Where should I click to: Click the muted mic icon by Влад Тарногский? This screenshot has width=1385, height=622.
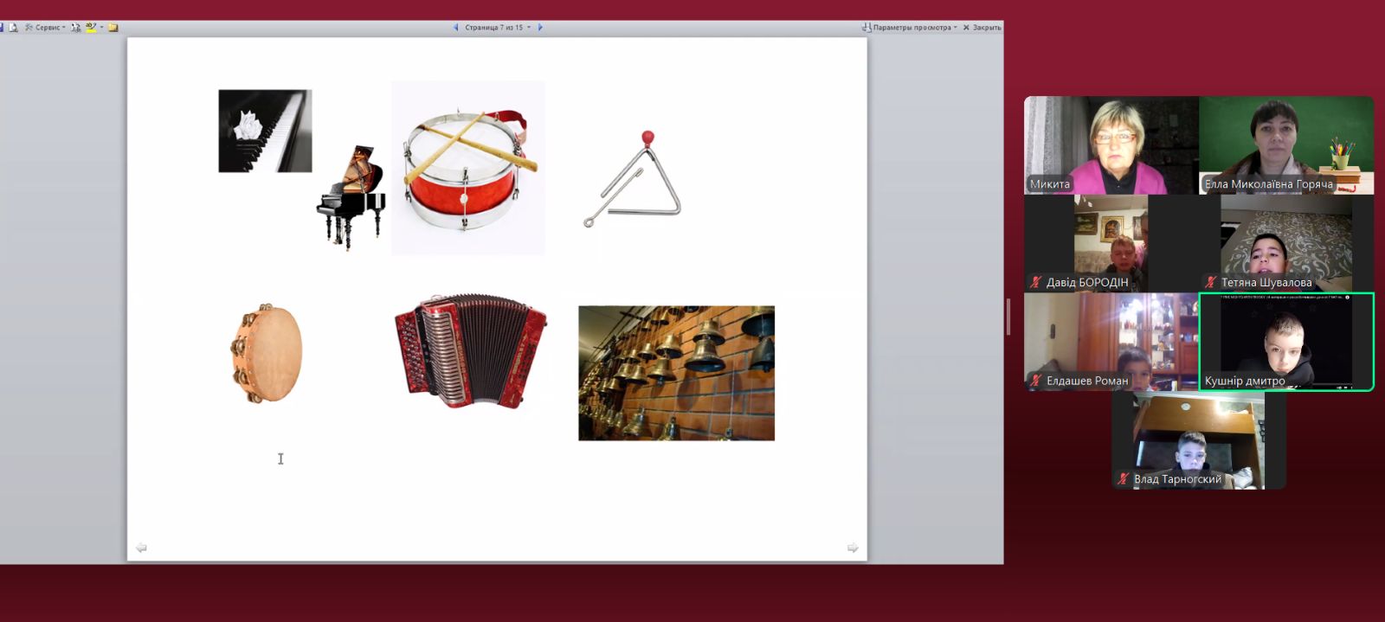[x=1123, y=479]
